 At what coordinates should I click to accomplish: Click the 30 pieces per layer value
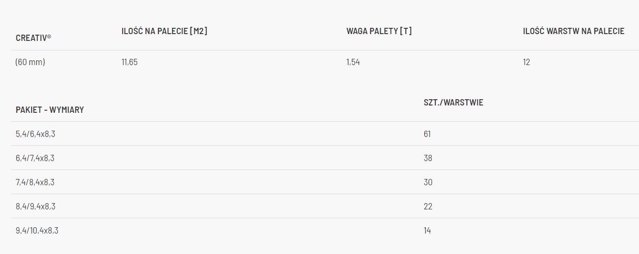click(428, 182)
